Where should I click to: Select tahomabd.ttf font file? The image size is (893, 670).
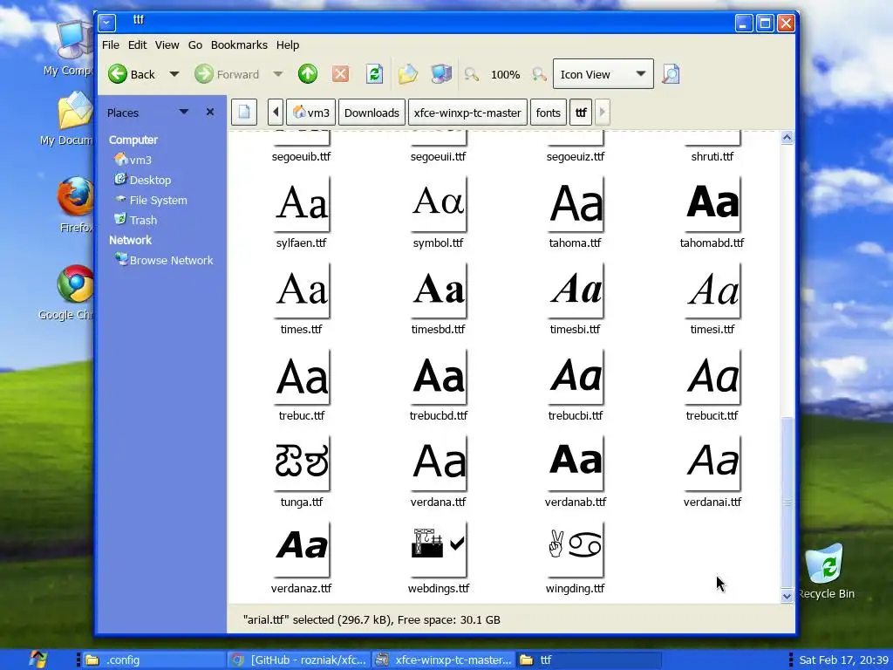coord(712,213)
